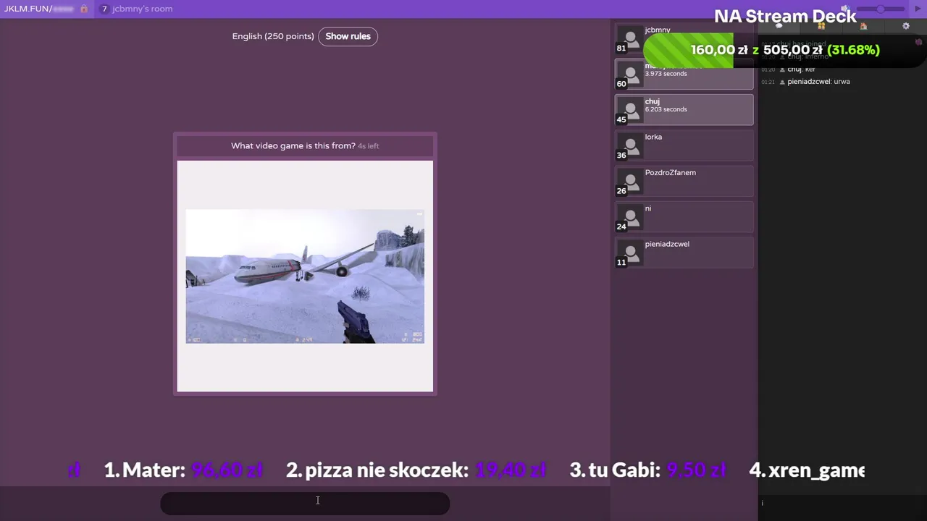Open the chat tab in sidebar
Image resolution: width=927 pixels, height=521 pixels.
[x=779, y=26]
